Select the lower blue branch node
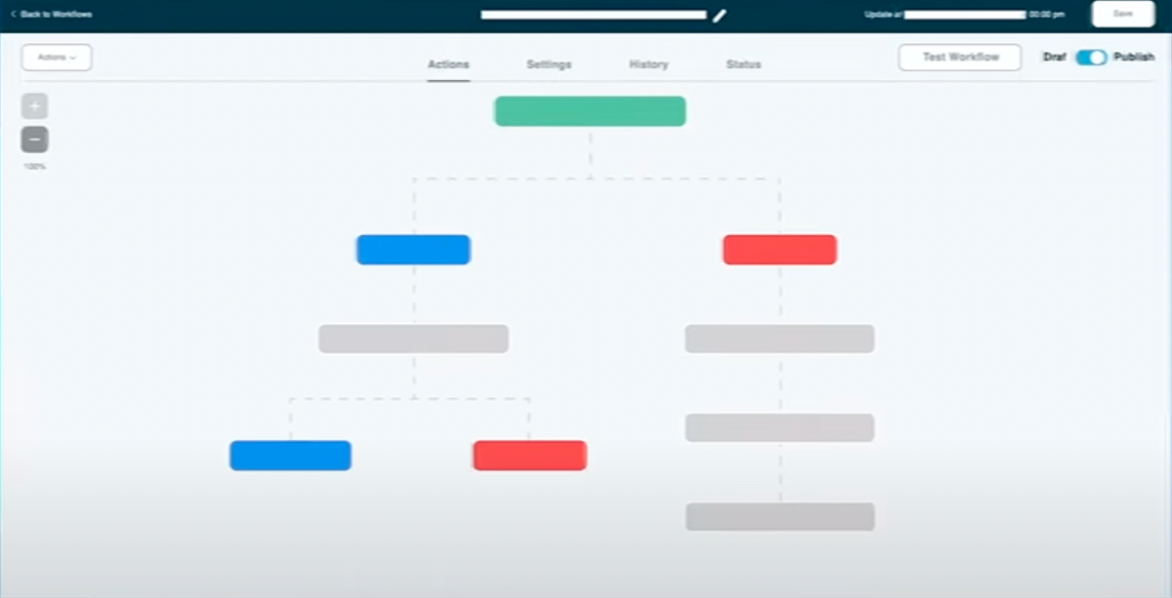Viewport: 1172px width, 598px height. 290,456
